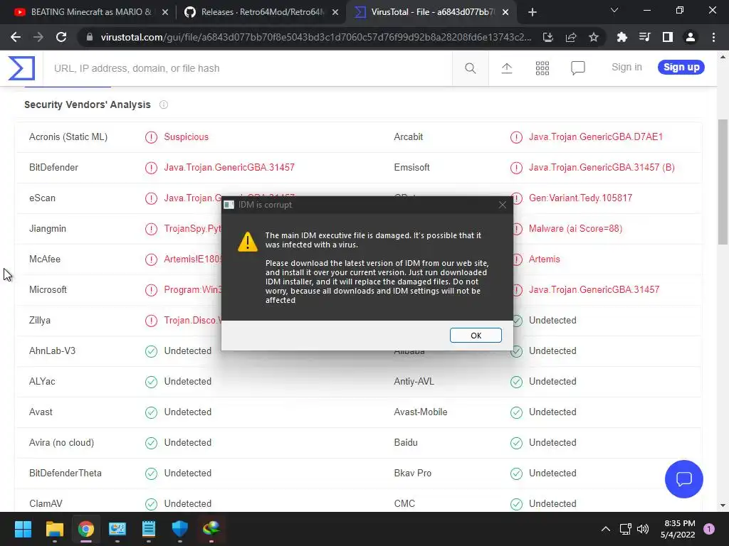This screenshot has height=546, width=729.
Task: Click the site lock icon in address bar
Action: pos(90,37)
